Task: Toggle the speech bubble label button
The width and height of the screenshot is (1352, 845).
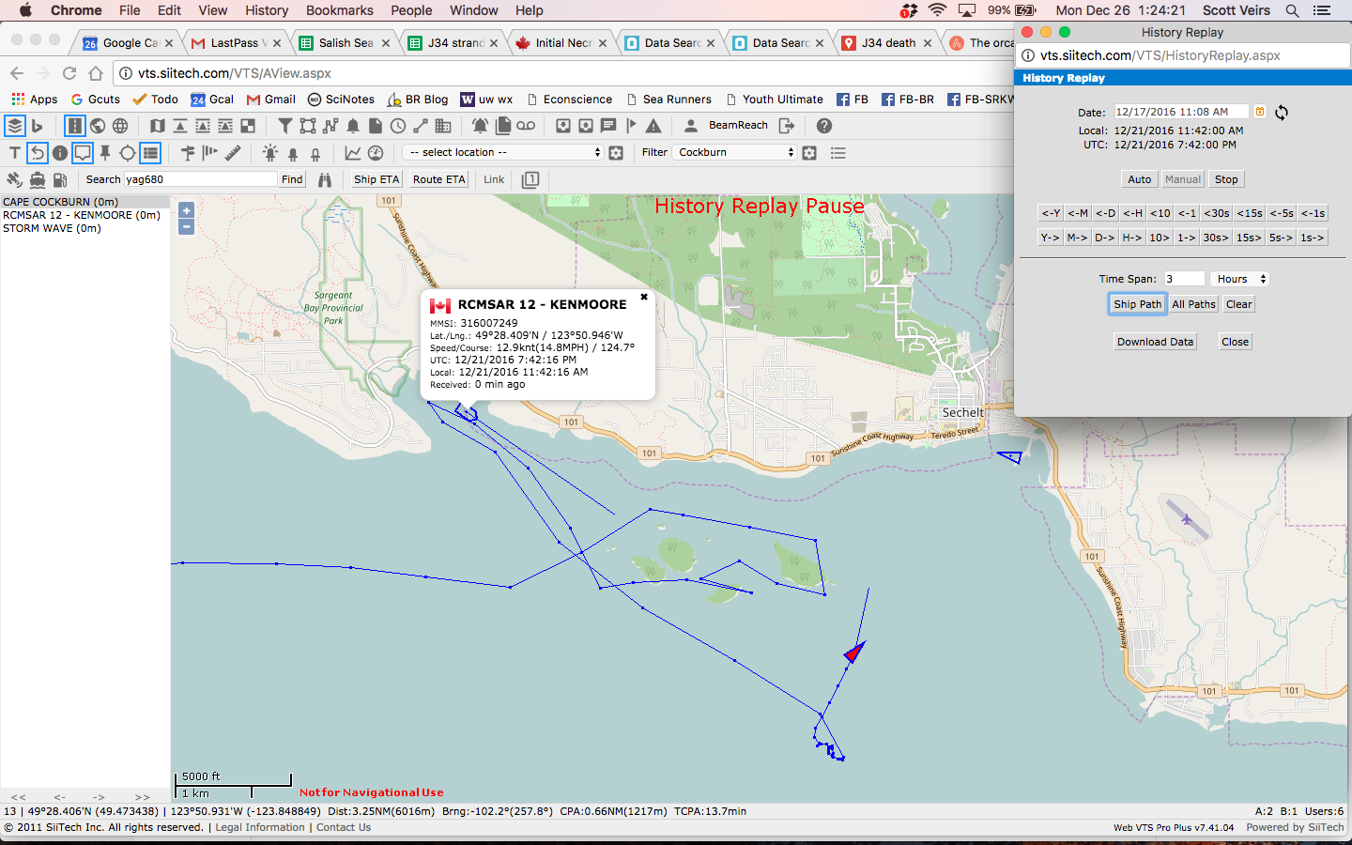Action: [x=83, y=152]
